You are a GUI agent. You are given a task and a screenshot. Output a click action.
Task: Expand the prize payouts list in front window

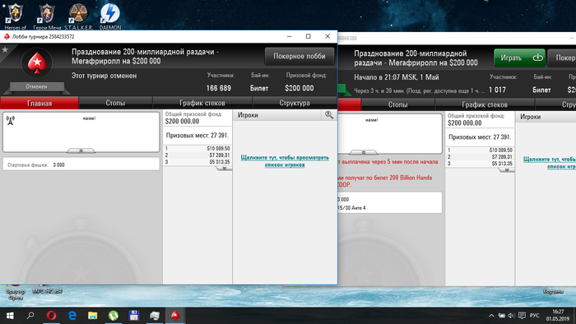click(224, 169)
